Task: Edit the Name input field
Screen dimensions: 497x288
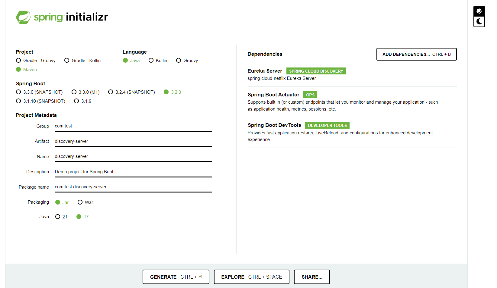Action: tap(133, 157)
